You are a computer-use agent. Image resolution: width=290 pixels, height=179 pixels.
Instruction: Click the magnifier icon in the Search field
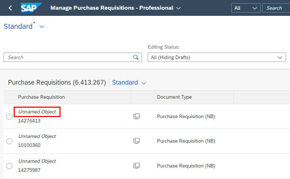click(136, 57)
